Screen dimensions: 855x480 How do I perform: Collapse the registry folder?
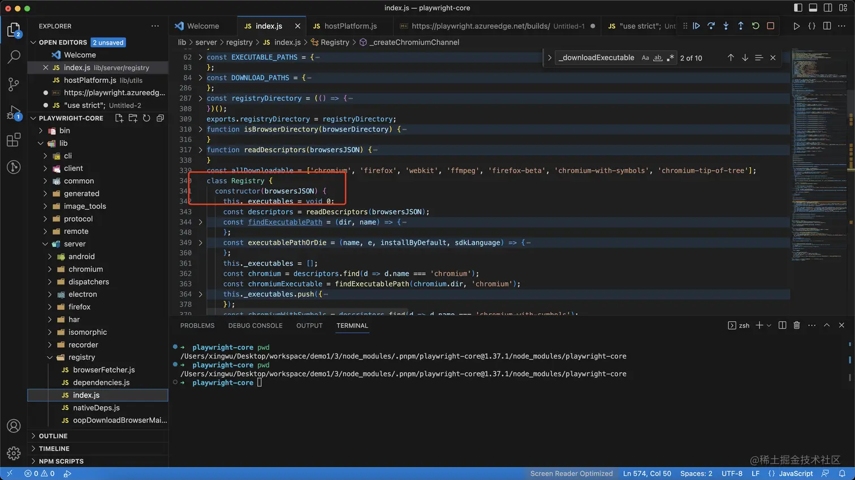[50, 357]
